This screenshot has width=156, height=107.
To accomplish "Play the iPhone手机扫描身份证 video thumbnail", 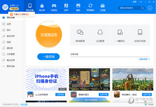I will click(46, 79).
